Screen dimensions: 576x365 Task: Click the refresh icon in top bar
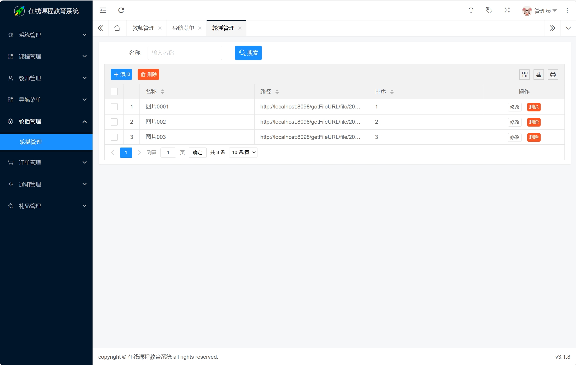point(121,10)
